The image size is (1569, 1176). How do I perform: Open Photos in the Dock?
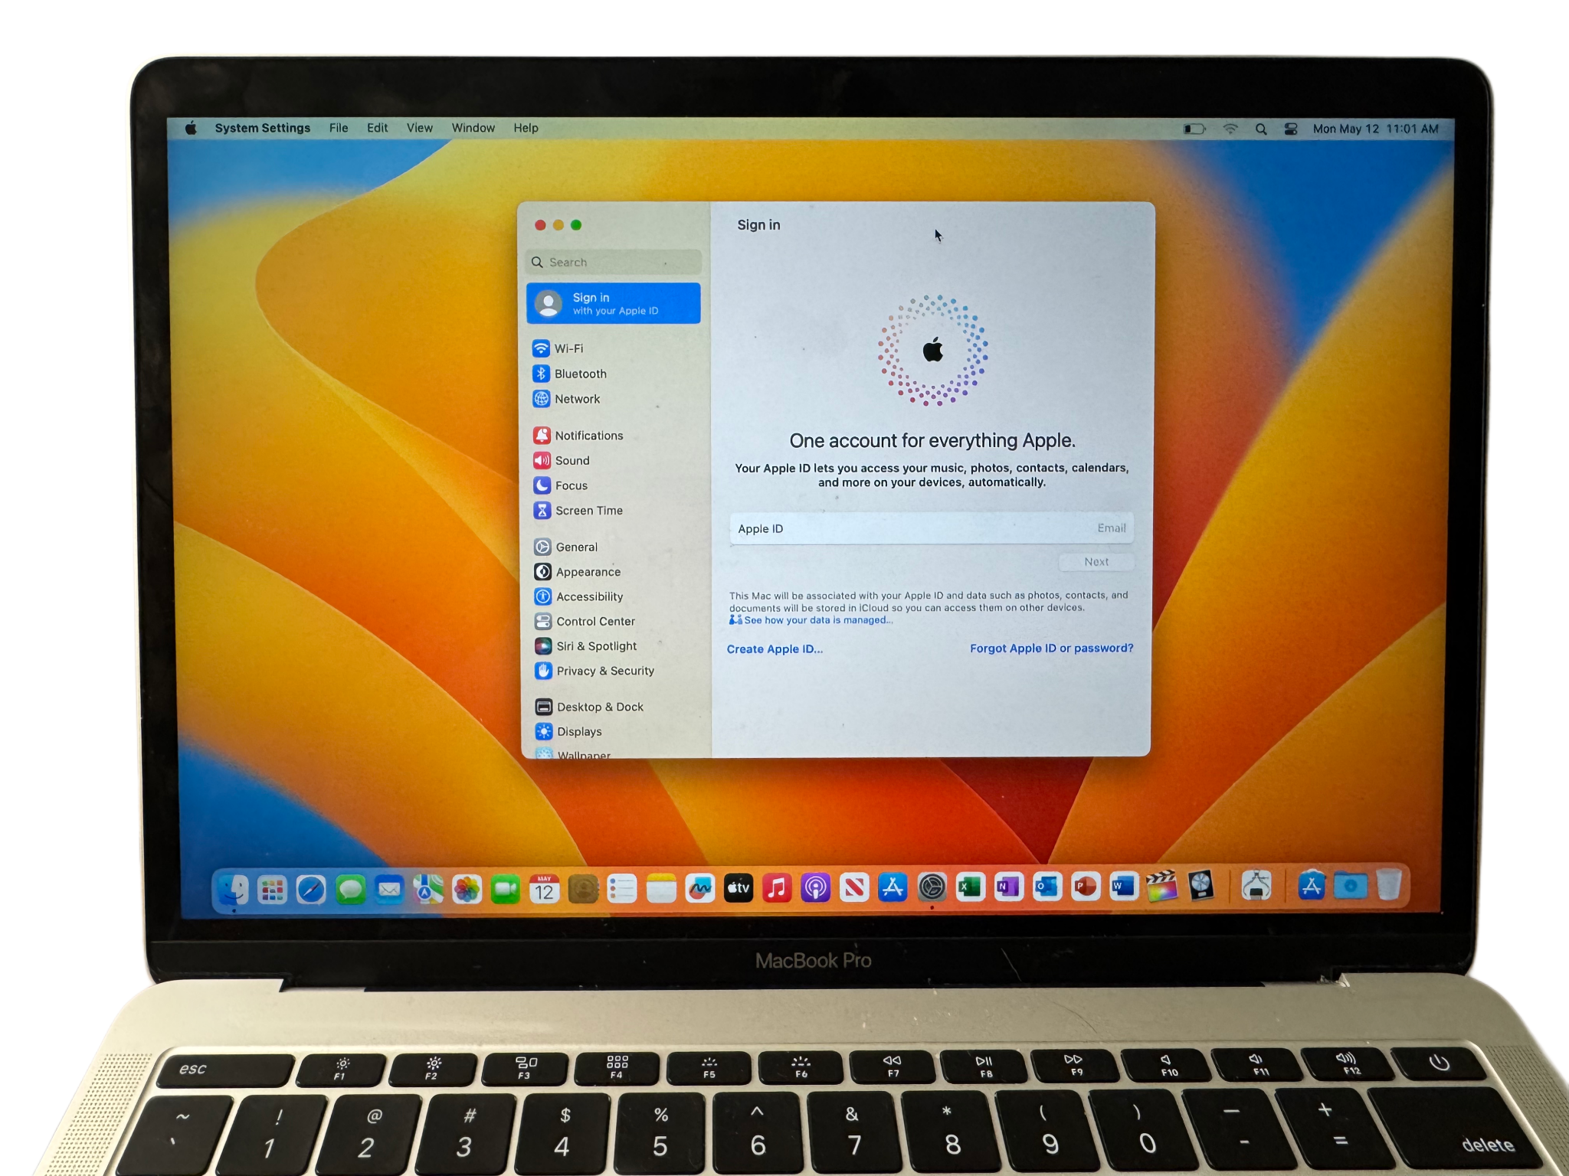click(x=467, y=890)
